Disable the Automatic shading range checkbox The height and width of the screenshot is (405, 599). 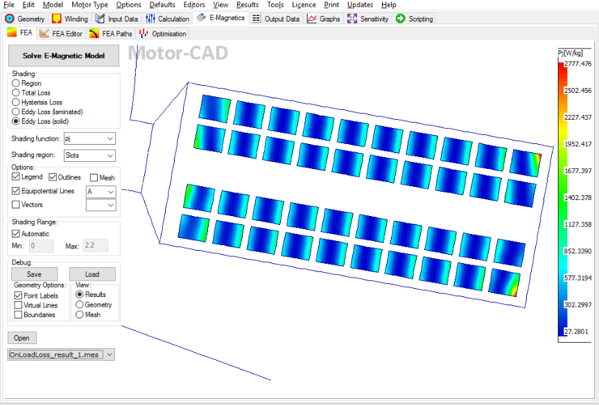pyautogui.click(x=16, y=234)
